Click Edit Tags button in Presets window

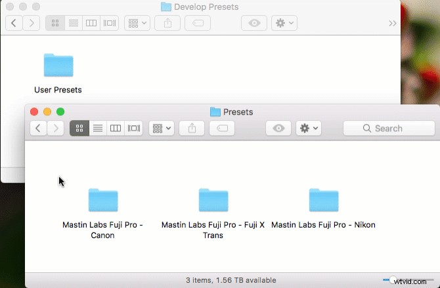coord(222,128)
